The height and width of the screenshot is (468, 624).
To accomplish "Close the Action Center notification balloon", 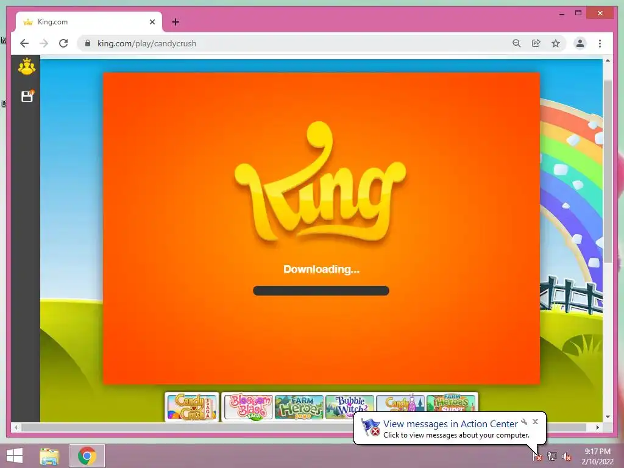I will point(535,422).
